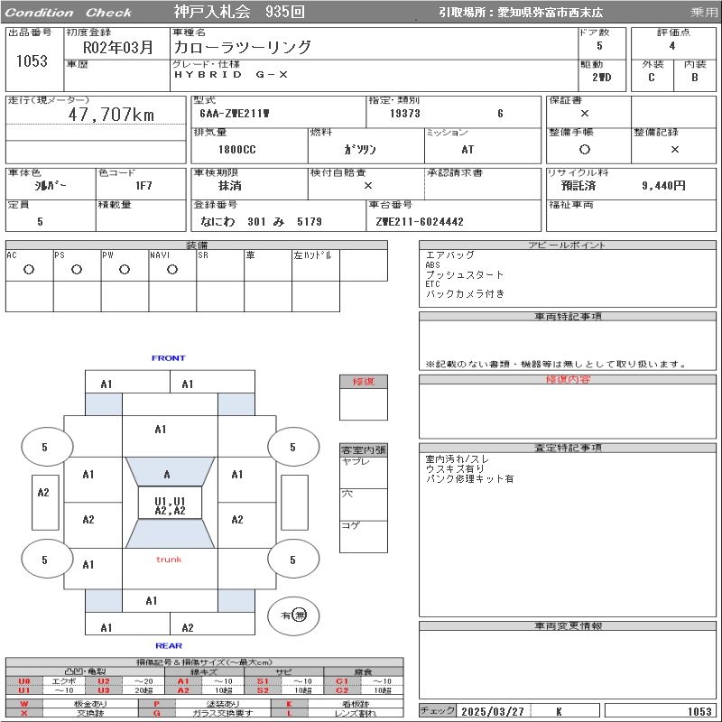Toggle the PW equipment circle
The height and width of the screenshot is (722, 722).
[x=124, y=270]
